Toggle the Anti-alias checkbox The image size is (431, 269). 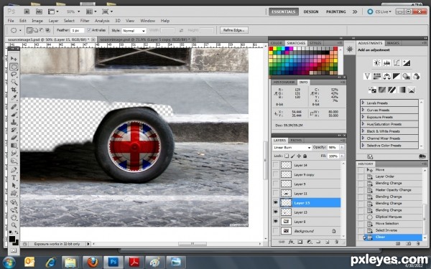click(89, 30)
